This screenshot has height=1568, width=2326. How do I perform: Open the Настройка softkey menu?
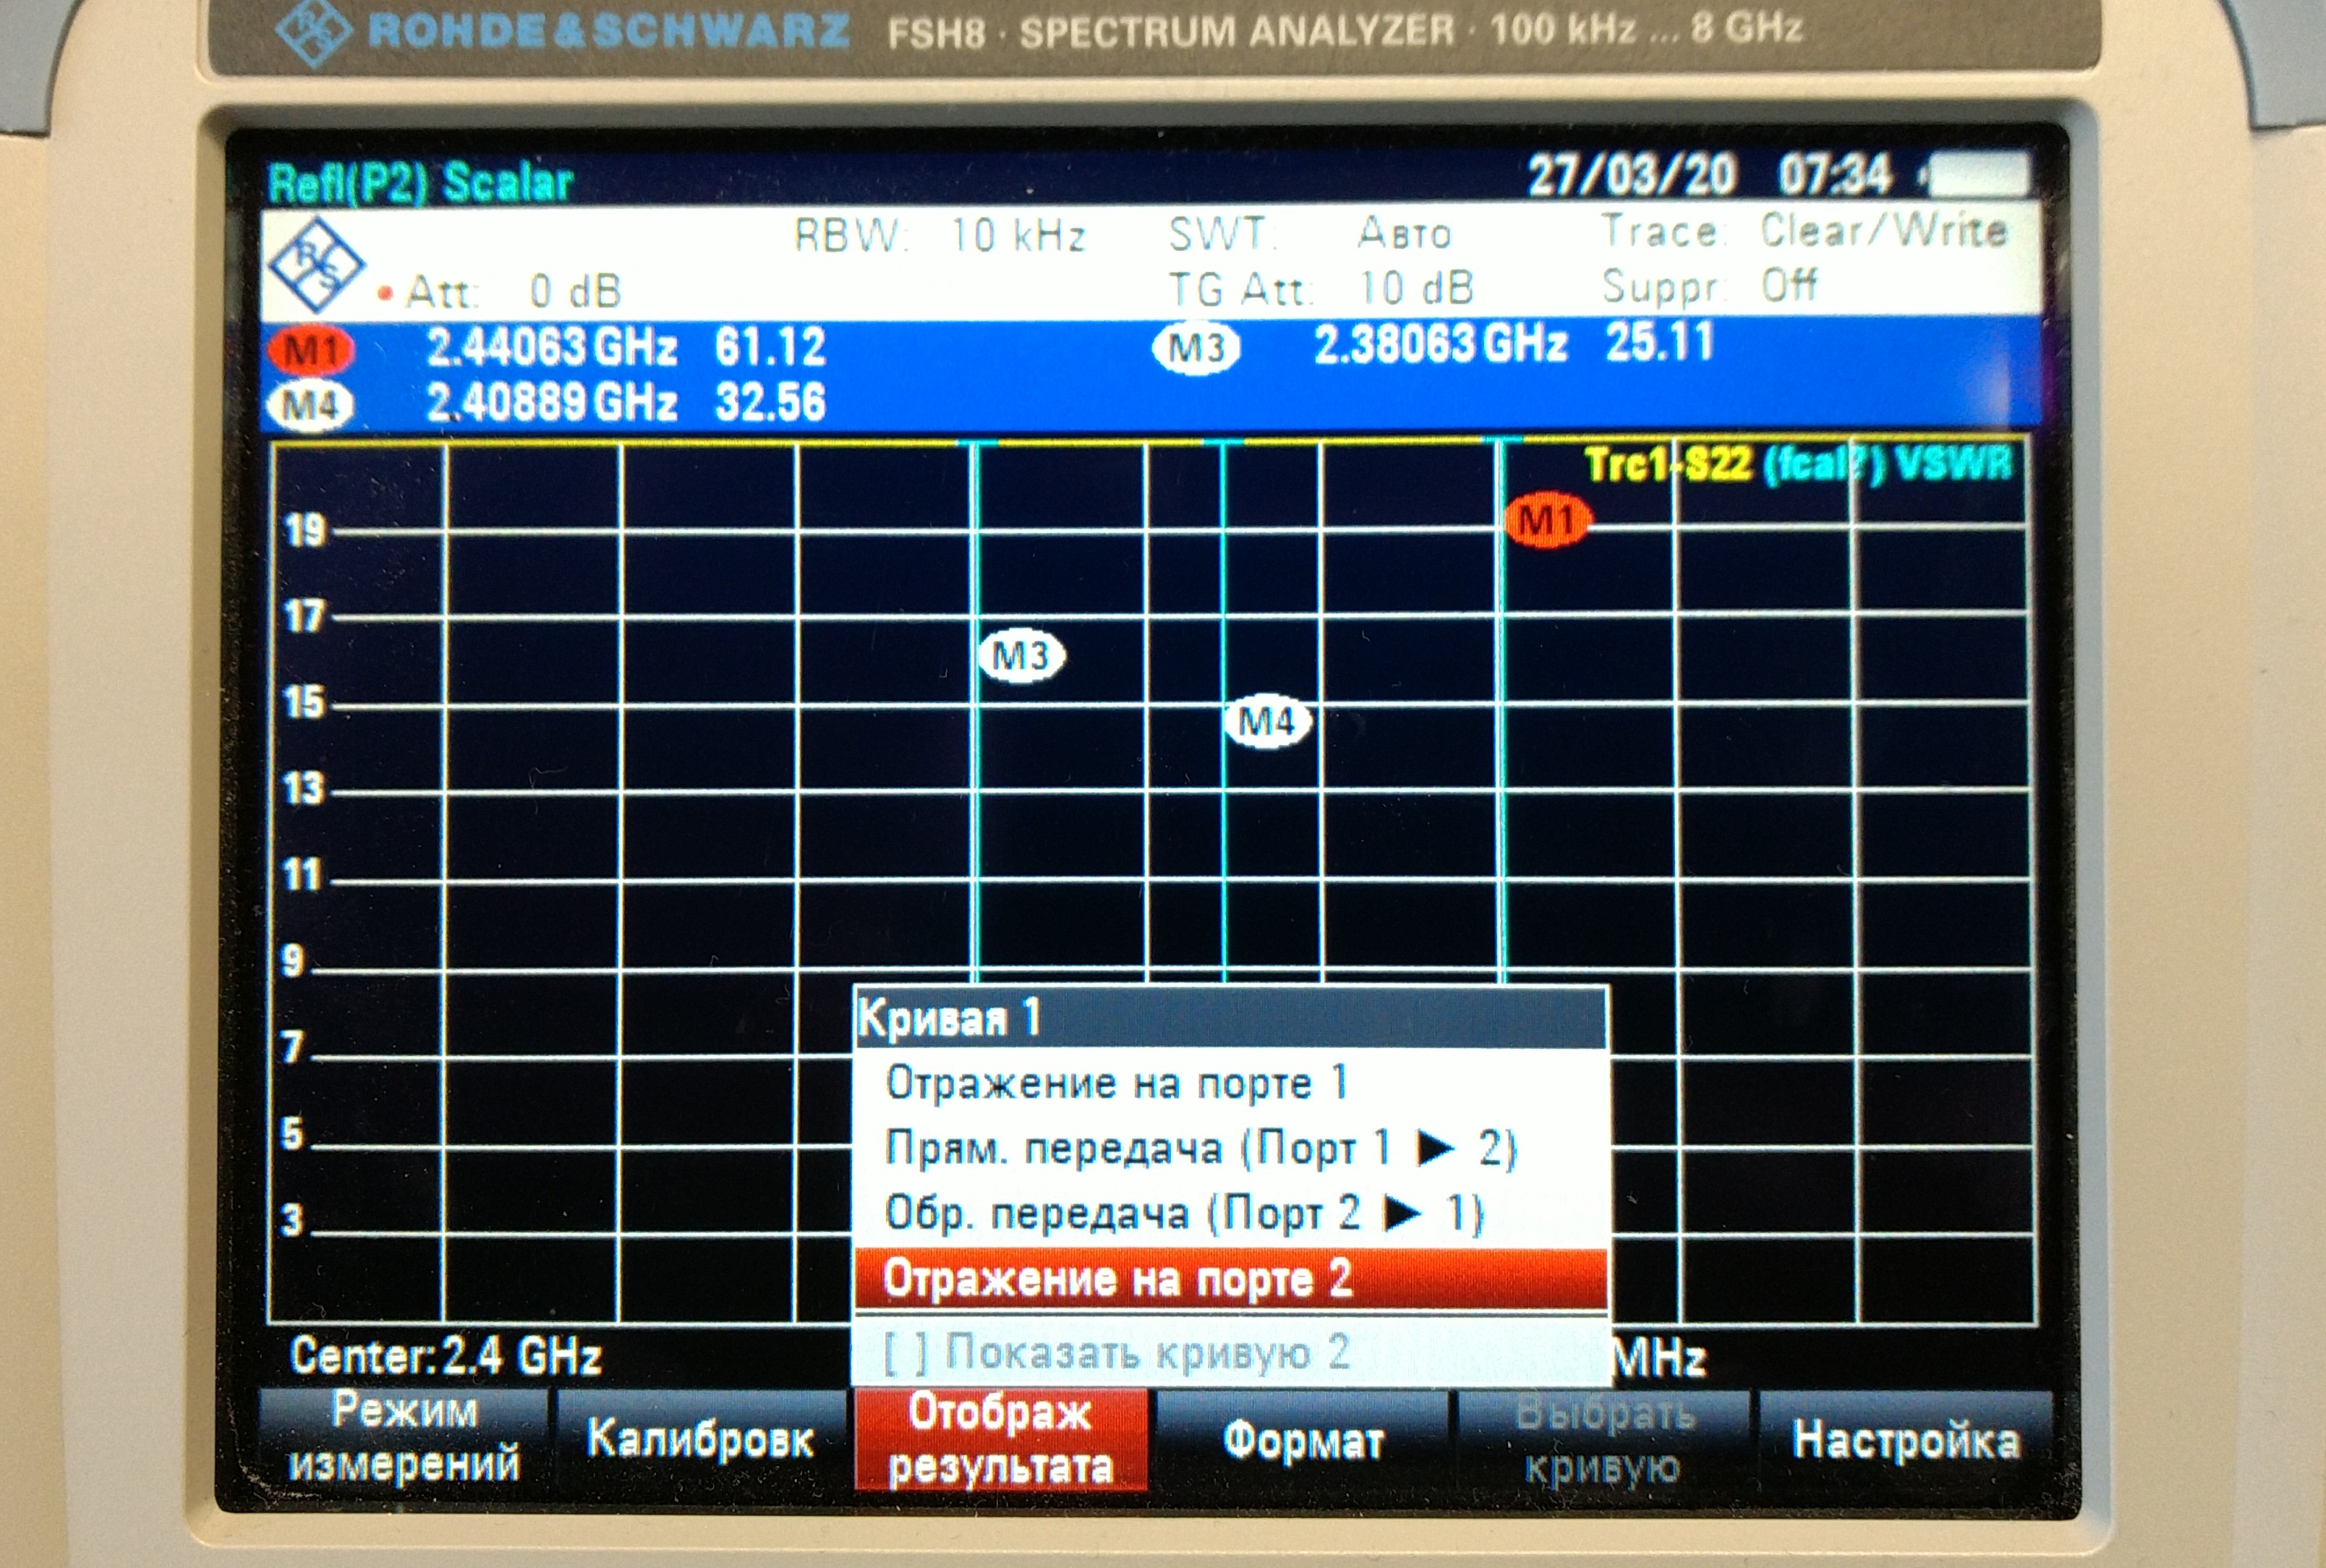[1905, 1441]
